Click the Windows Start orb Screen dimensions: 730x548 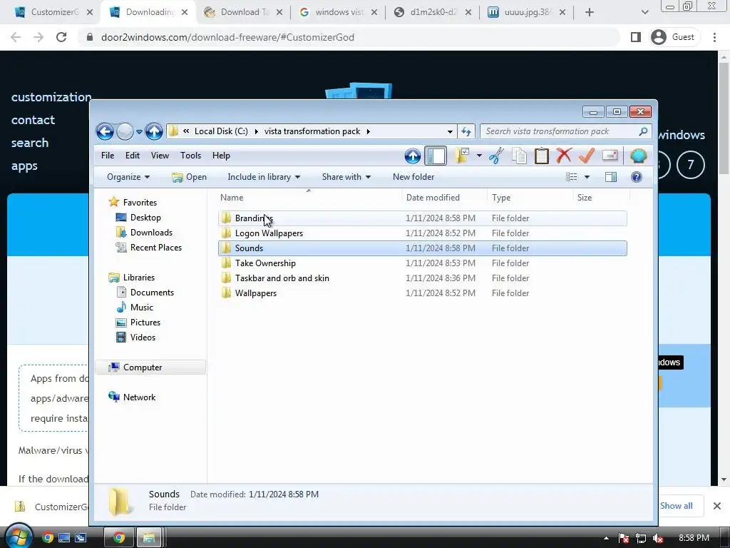(x=17, y=537)
